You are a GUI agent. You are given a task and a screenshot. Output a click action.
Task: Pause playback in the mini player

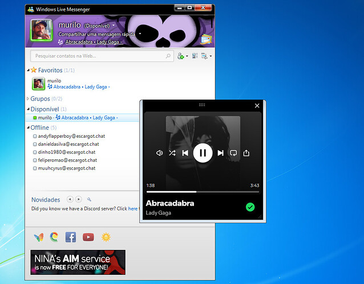point(203,153)
